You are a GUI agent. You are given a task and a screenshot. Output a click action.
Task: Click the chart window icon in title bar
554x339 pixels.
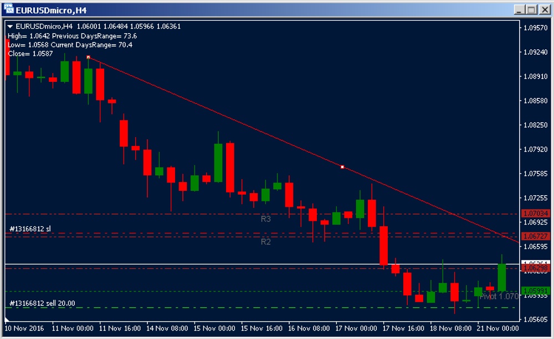[x=8, y=9]
